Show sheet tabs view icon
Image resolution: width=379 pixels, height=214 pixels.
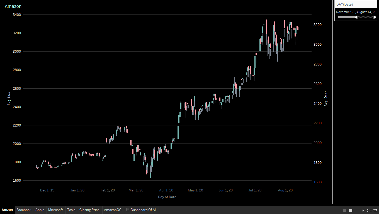(351, 210)
